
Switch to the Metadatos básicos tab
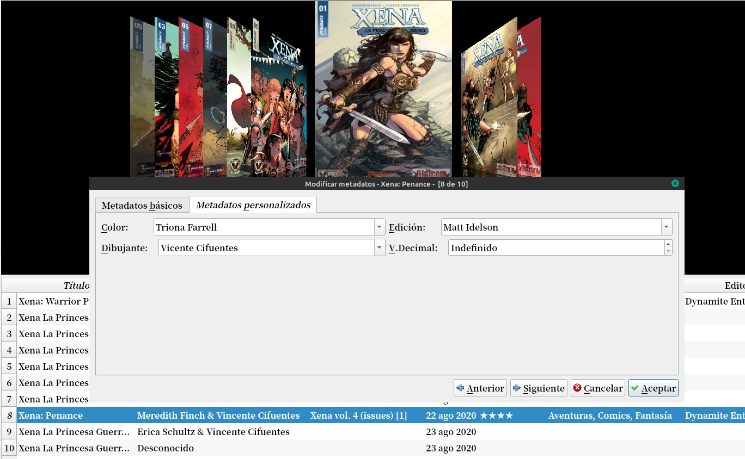tap(142, 205)
